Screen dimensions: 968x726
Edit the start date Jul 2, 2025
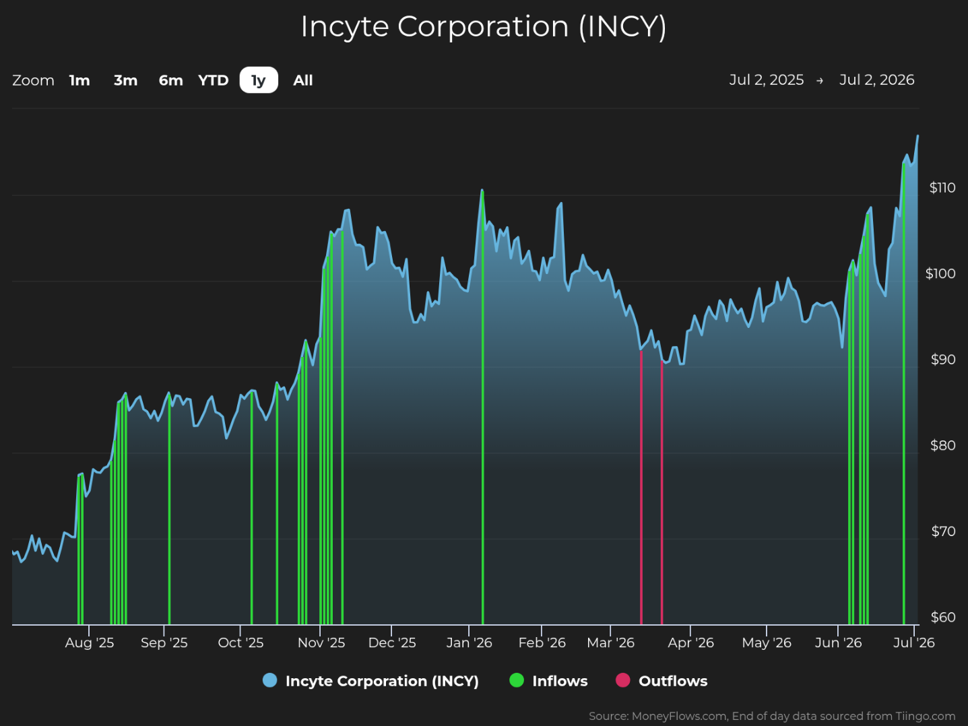(x=767, y=79)
